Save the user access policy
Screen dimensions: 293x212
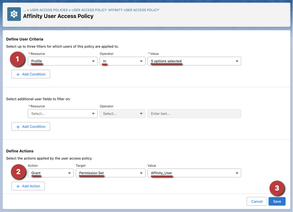(x=277, y=201)
